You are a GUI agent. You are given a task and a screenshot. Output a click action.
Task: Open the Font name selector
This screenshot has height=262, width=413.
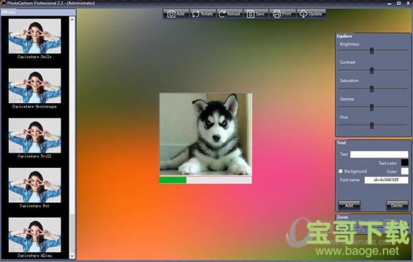(386, 180)
